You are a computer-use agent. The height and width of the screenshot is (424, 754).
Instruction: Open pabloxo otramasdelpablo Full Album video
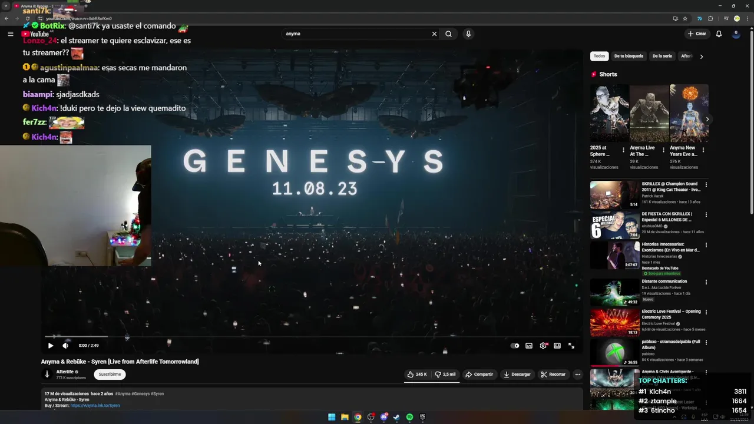[x=615, y=353]
